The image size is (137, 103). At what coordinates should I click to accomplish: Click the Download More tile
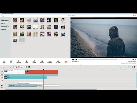[22, 41]
